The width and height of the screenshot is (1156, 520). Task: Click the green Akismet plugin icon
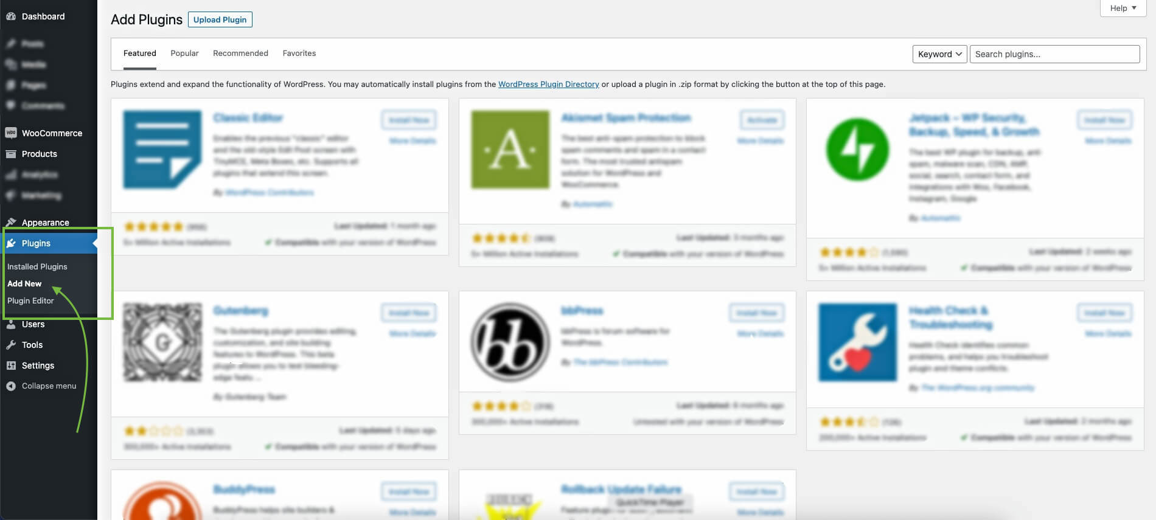510,150
